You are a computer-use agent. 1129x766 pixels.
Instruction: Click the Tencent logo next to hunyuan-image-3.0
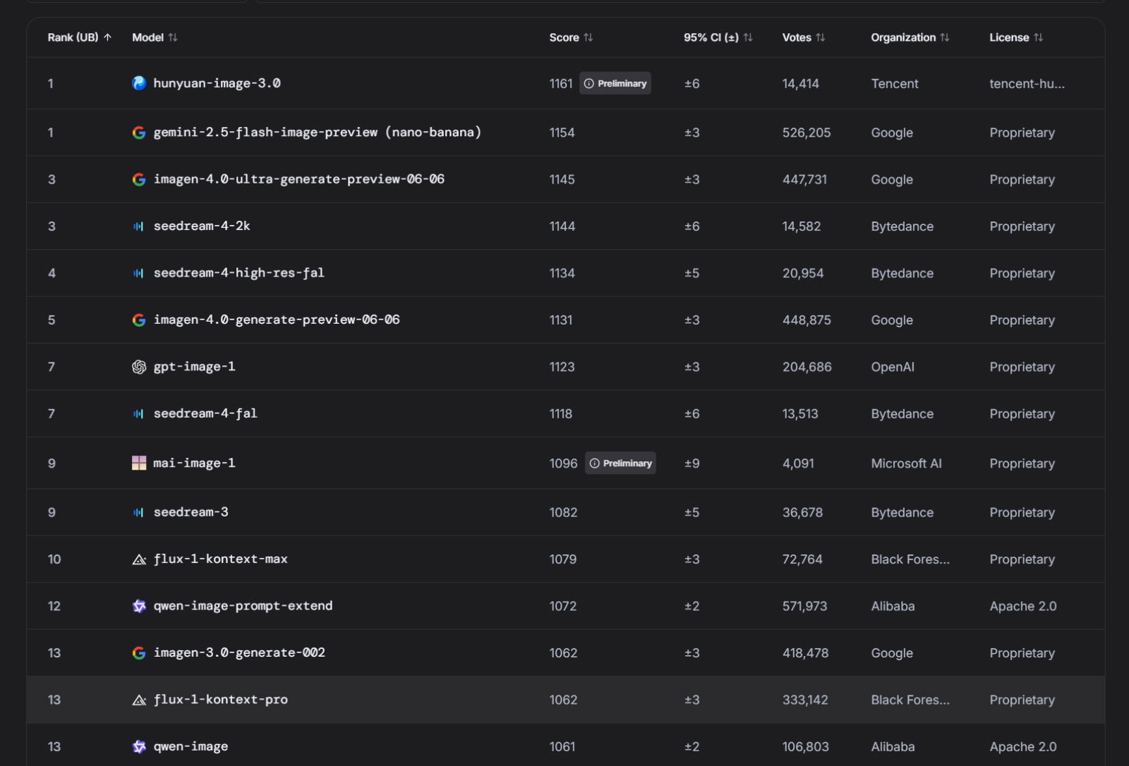point(139,83)
